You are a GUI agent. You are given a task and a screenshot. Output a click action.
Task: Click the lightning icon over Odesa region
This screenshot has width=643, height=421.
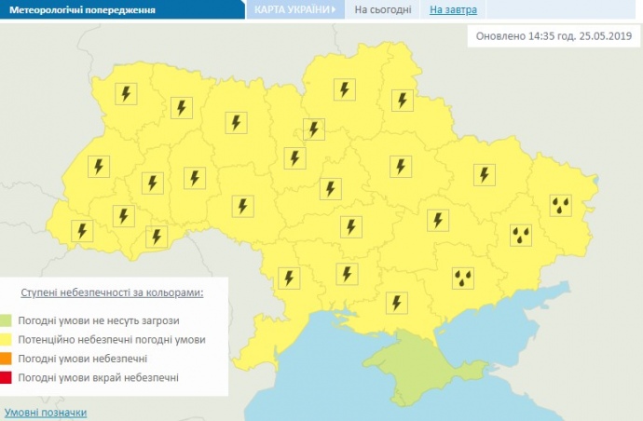tap(289, 278)
